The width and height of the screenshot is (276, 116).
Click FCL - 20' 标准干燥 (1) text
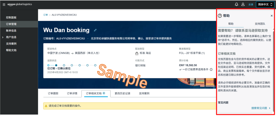tap(192, 53)
